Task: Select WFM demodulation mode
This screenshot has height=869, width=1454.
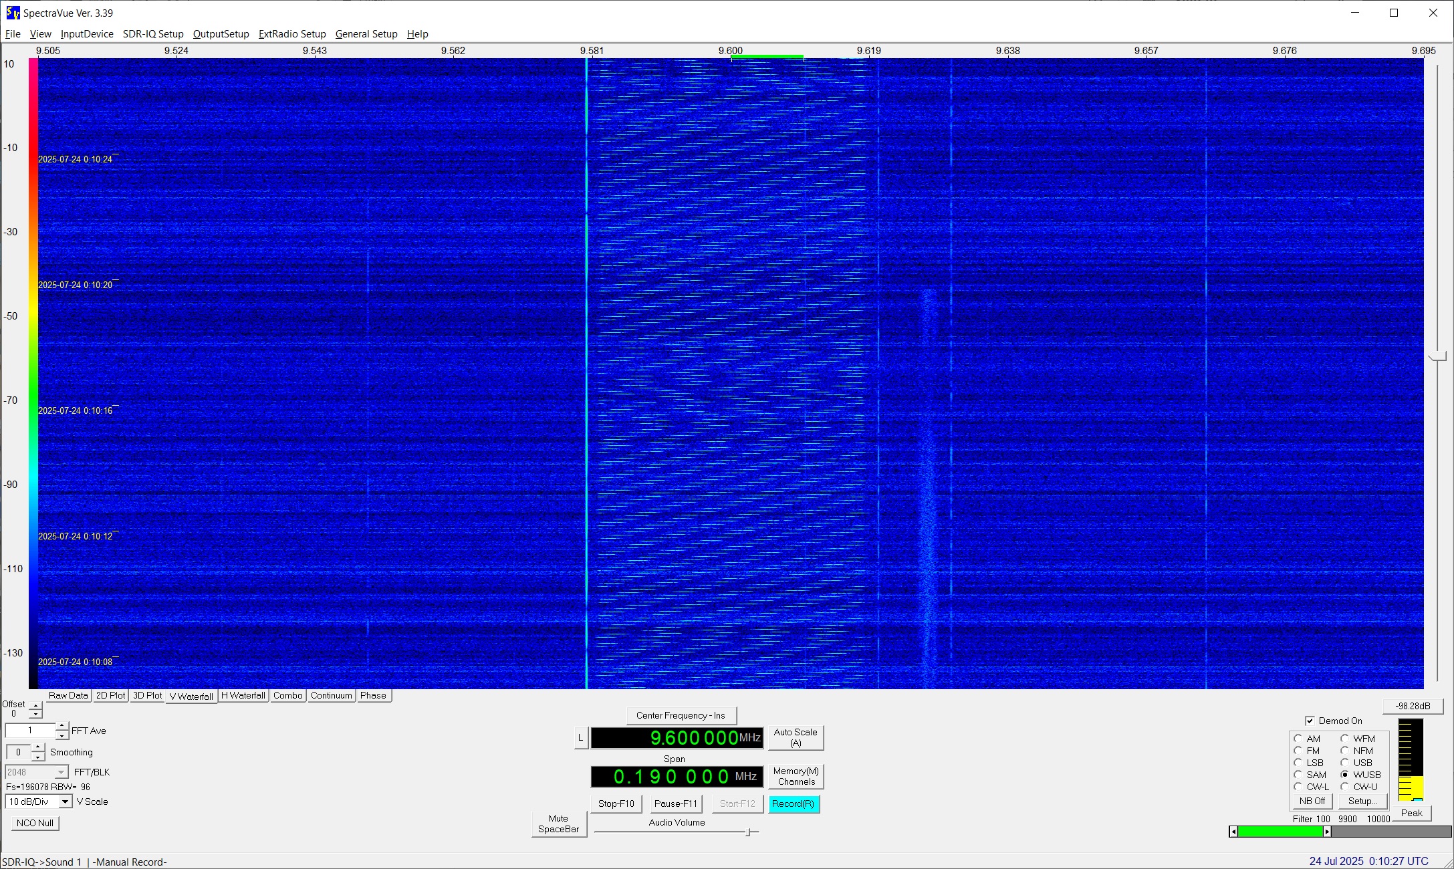Action: tap(1344, 739)
